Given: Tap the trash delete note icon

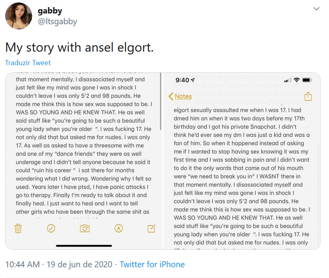Looking at the screenshot, I should coord(18,228).
